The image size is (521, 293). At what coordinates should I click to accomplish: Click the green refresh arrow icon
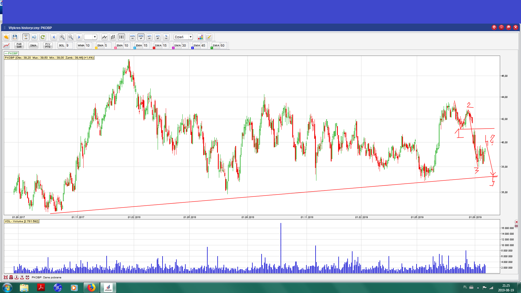tap(43, 37)
